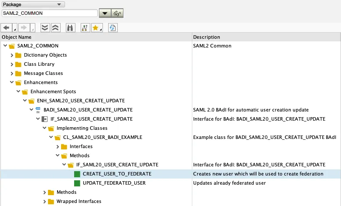Collapse the Enhancement Spots node
This screenshot has width=341, height=206.
18,92
